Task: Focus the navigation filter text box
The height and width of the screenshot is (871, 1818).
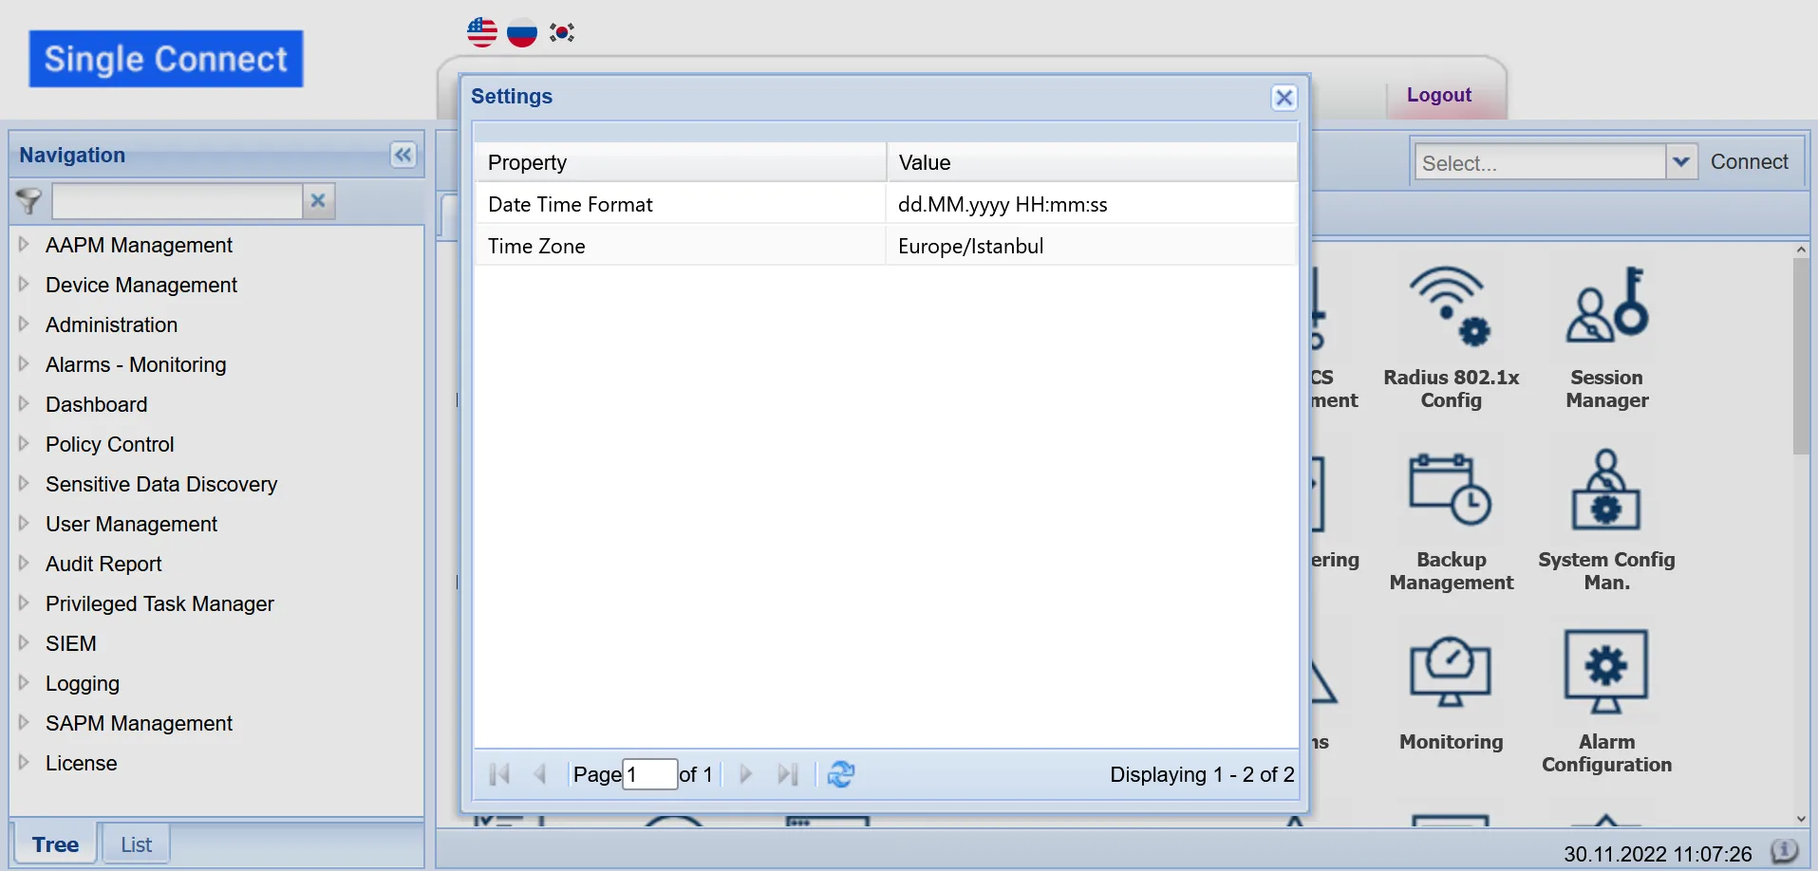Action: (177, 201)
